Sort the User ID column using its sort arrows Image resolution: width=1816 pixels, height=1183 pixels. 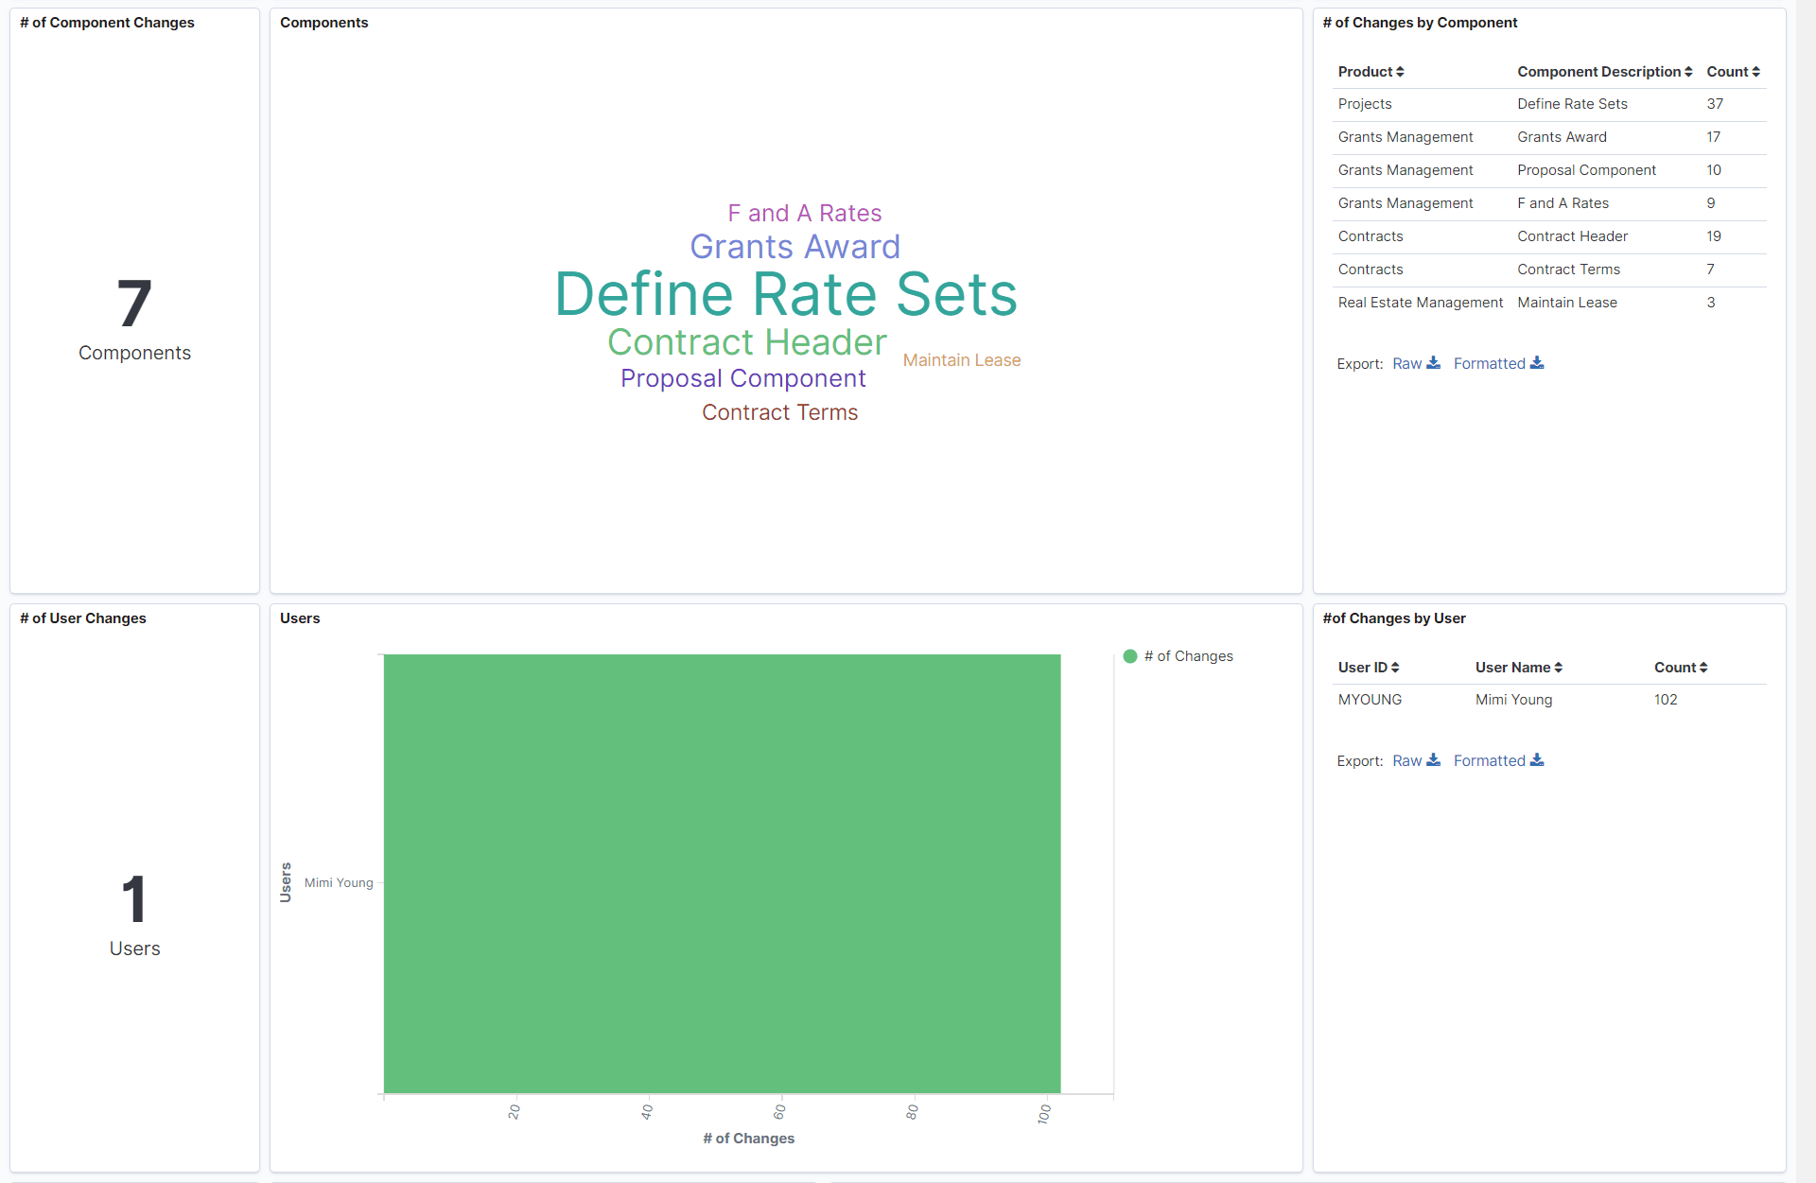[1397, 668]
